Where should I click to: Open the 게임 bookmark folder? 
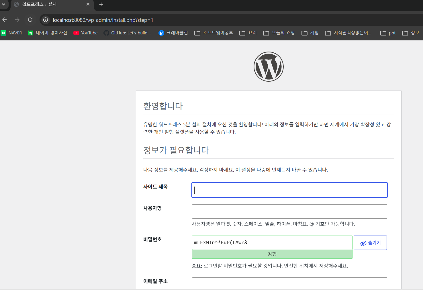310,33
